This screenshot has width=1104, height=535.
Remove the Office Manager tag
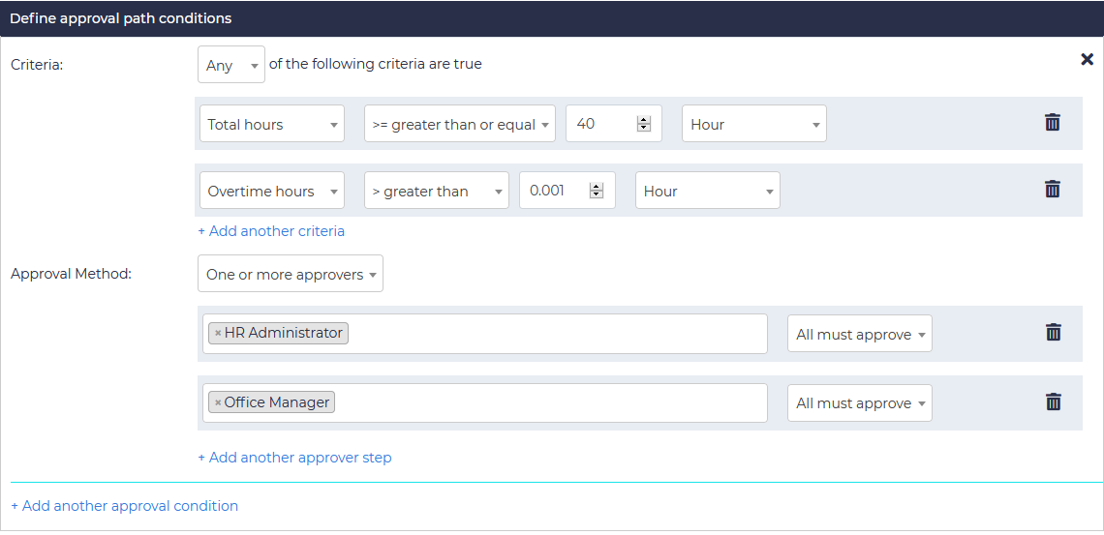[x=218, y=402]
